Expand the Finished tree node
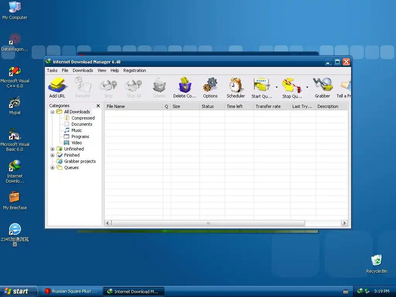Viewport: 396px width, 297px height. pos(52,155)
